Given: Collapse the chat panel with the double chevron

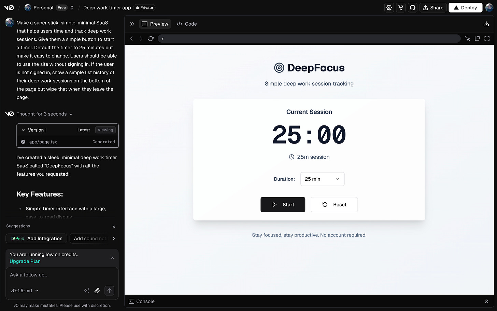Looking at the screenshot, I should pyautogui.click(x=132, y=24).
